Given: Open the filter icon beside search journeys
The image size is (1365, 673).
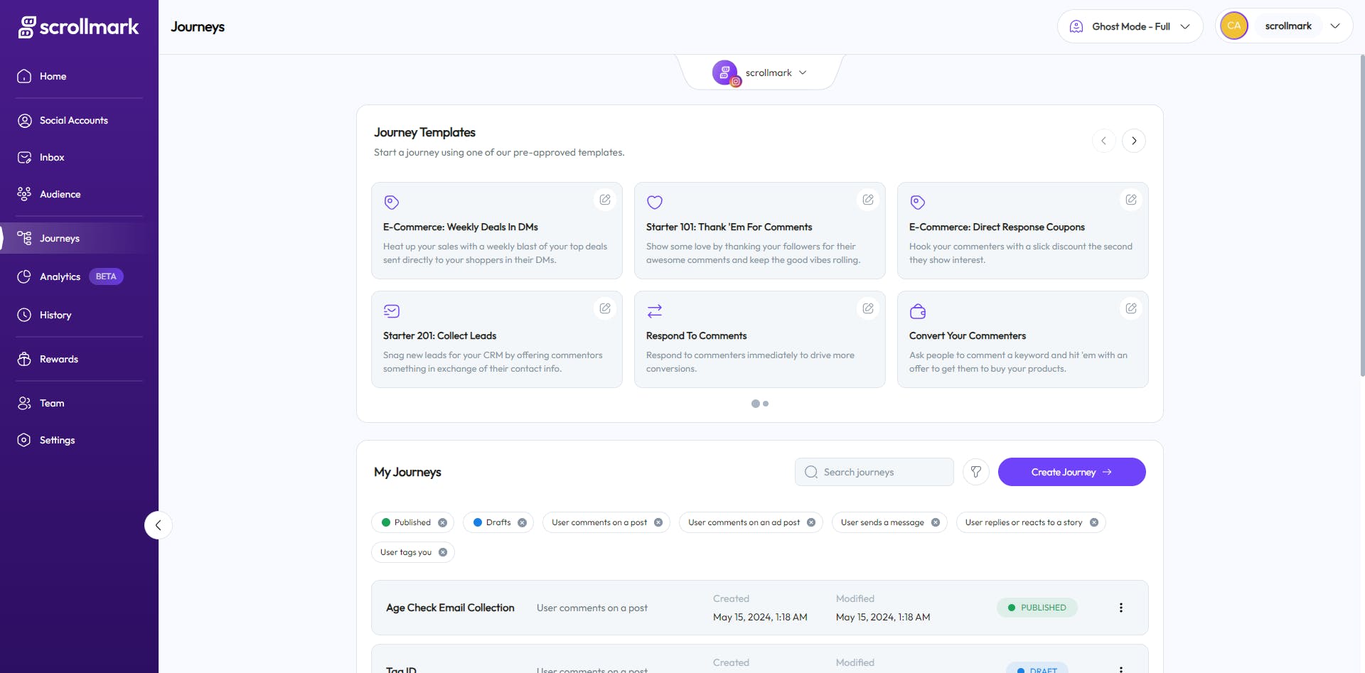Looking at the screenshot, I should tap(976, 472).
